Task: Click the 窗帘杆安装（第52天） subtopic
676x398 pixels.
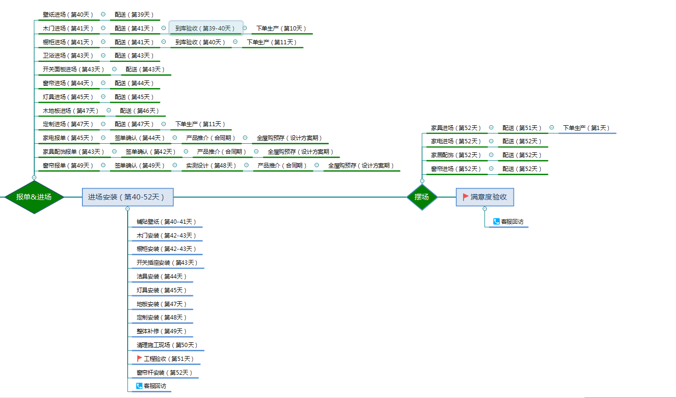Action: click(x=164, y=372)
